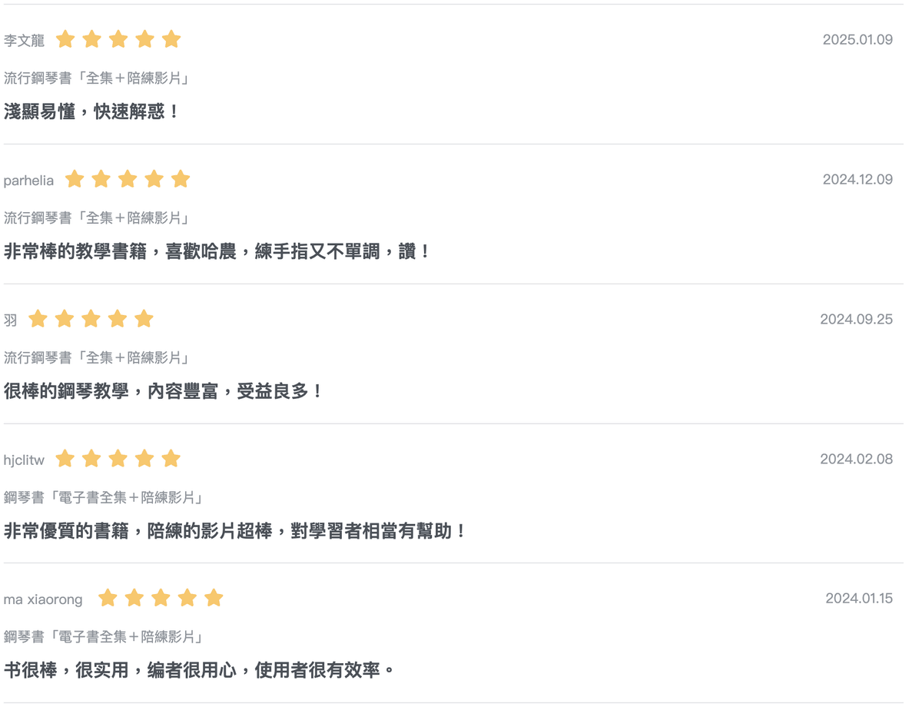The height and width of the screenshot is (707, 922).
Task: Click the fifth star in 羽's rating
Action: click(144, 319)
